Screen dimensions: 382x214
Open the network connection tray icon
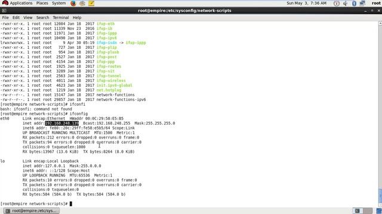(362, 4)
